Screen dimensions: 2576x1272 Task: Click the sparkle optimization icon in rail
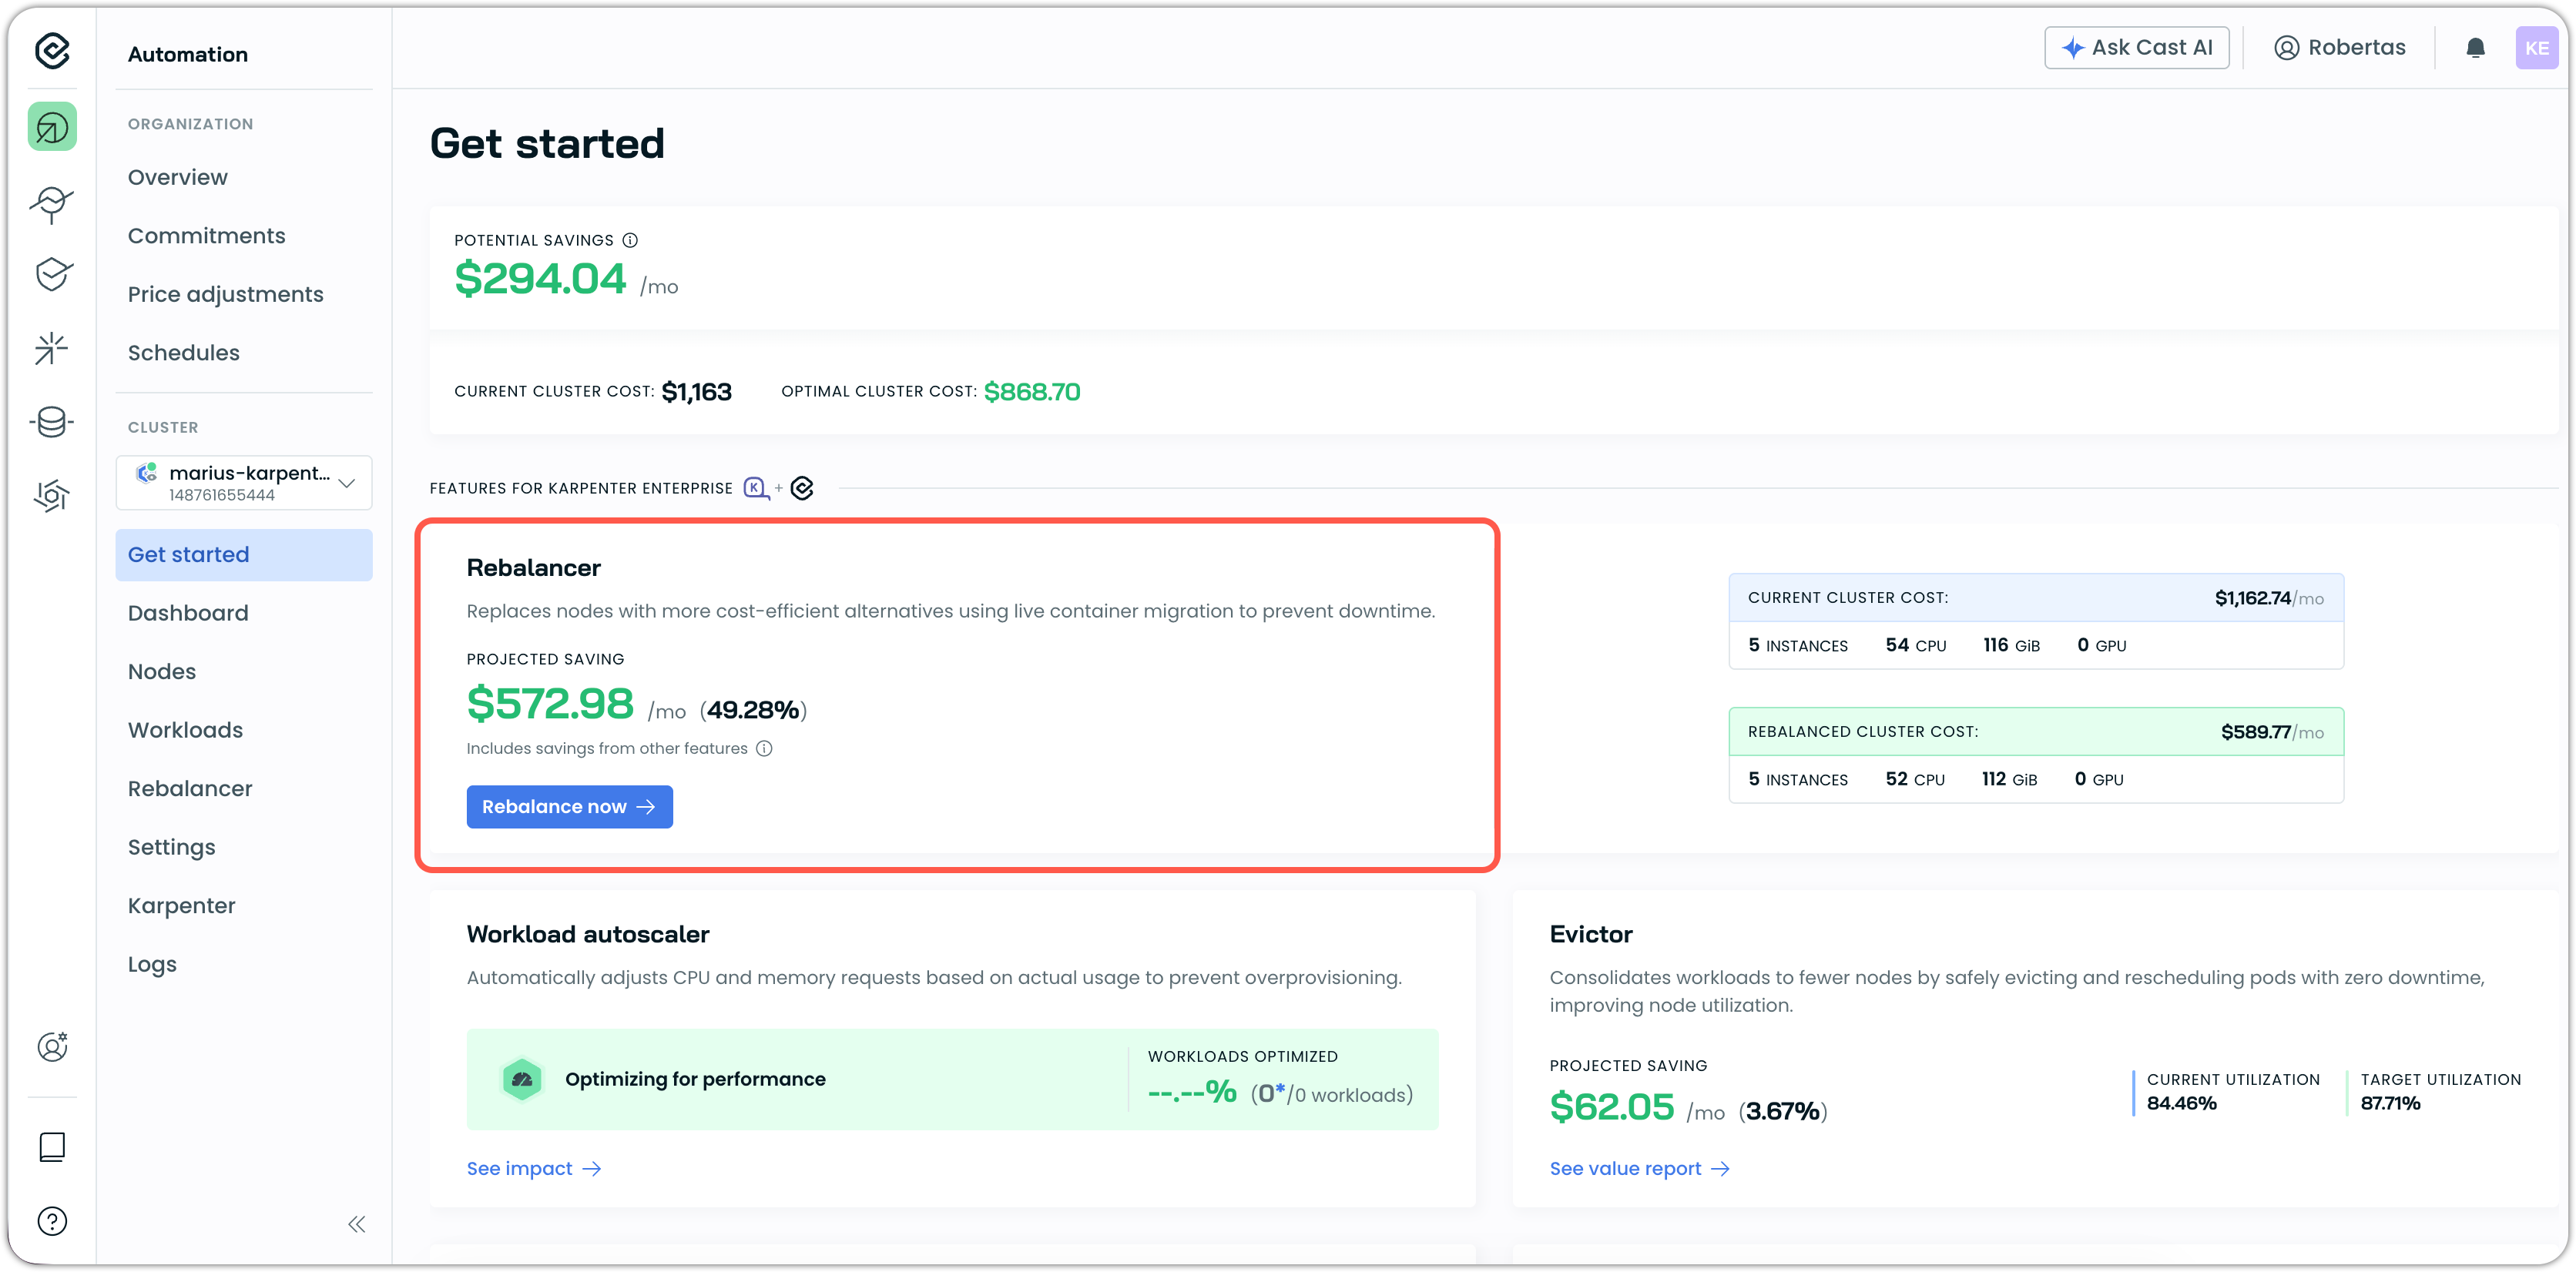pos(52,348)
